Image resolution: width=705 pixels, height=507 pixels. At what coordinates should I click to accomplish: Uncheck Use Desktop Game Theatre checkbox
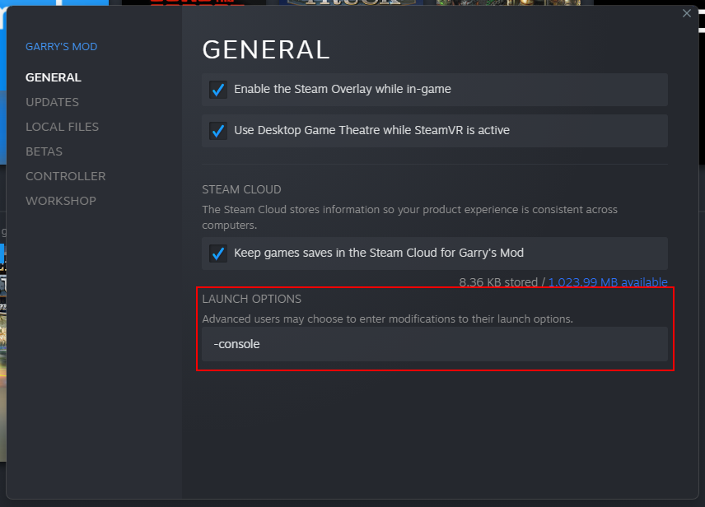point(218,131)
